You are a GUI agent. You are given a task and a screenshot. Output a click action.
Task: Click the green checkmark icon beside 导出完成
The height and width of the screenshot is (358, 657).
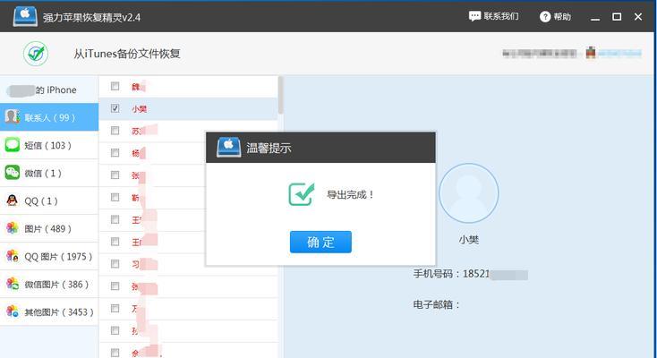coord(302,194)
